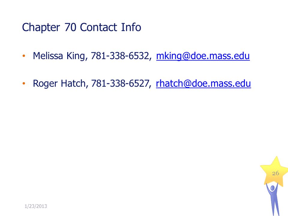Open the rhatch@doe.mass.edu email link

point(203,83)
